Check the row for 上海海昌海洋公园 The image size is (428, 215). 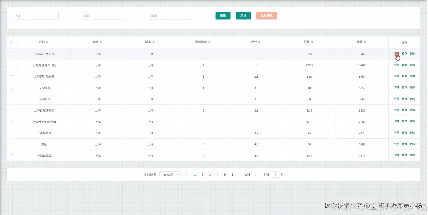11,66
